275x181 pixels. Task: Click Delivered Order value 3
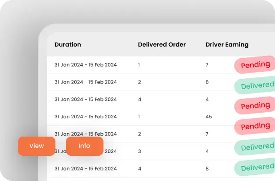coord(139,151)
